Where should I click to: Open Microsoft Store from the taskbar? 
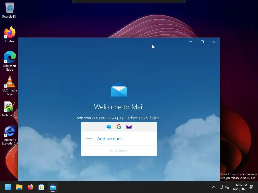[x=42, y=187]
